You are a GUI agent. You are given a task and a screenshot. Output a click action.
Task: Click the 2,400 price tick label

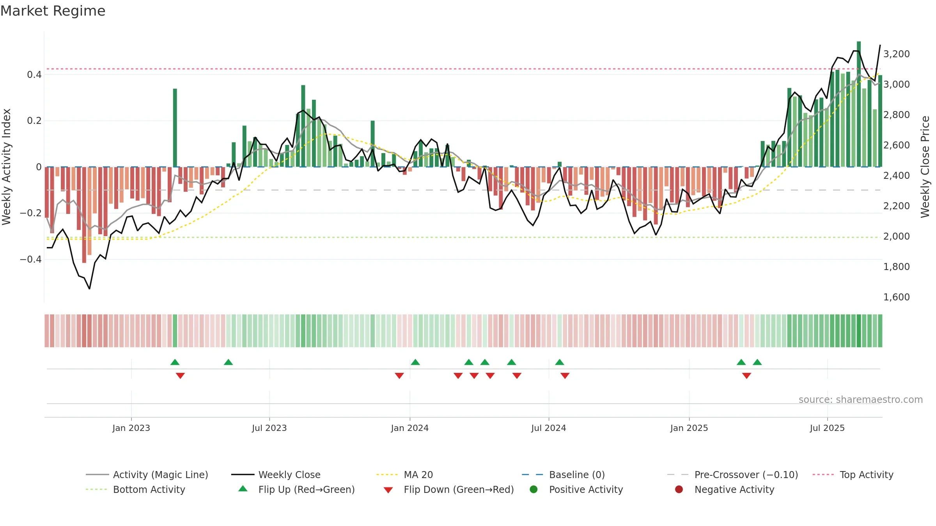point(897,175)
